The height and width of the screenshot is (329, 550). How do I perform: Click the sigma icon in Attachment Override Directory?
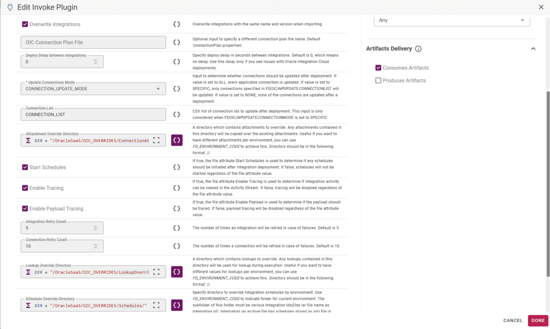tap(28, 140)
